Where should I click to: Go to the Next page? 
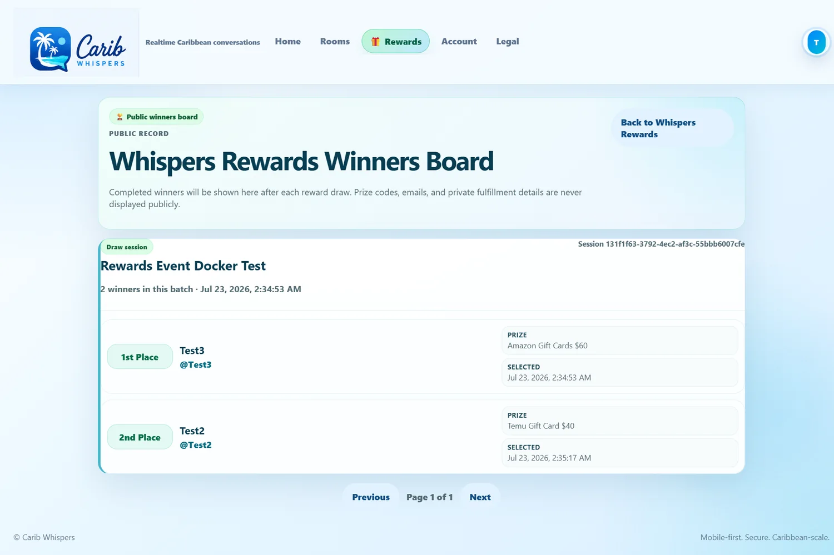[x=480, y=497]
